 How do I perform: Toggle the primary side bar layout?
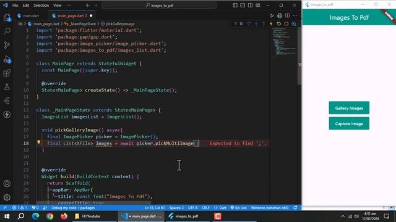pyautogui.click(x=235, y=6)
